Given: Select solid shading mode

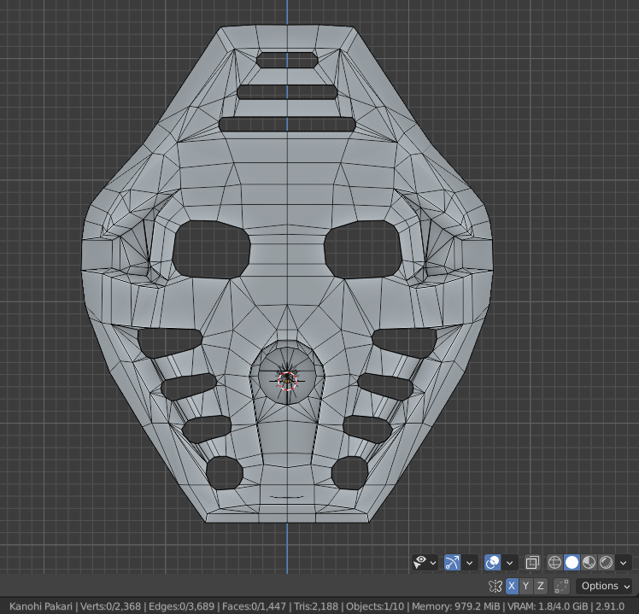Looking at the screenshot, I should click(572, 563).
